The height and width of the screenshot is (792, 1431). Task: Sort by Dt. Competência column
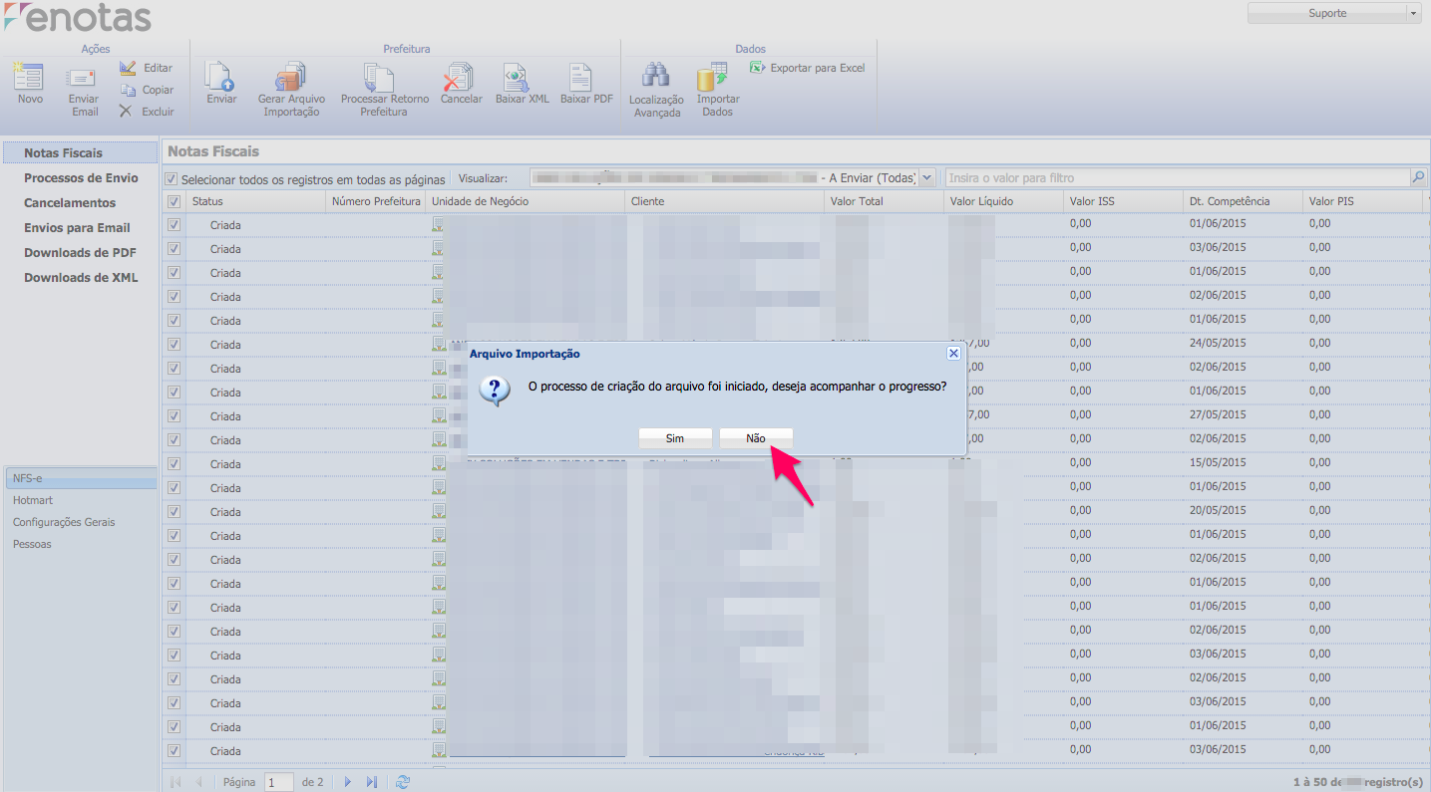click(1244, 201)
